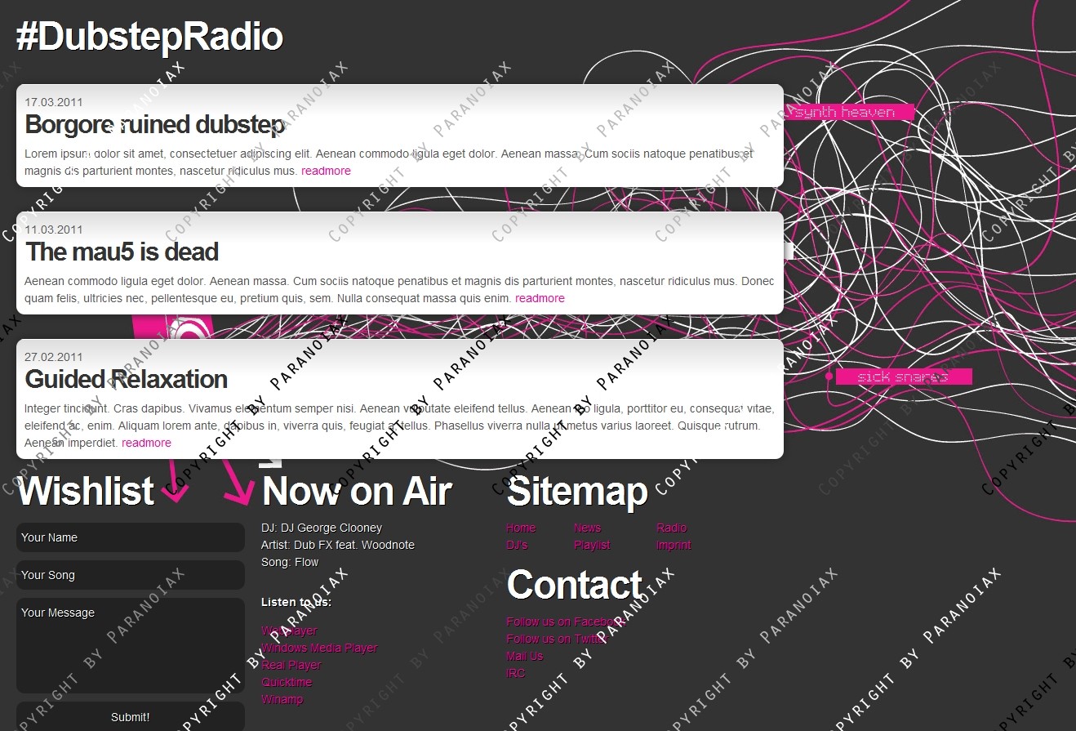Click into the Your Message text area
Image resolution: width=1076 pixels, height=731 pixels.
click(131, 645)
